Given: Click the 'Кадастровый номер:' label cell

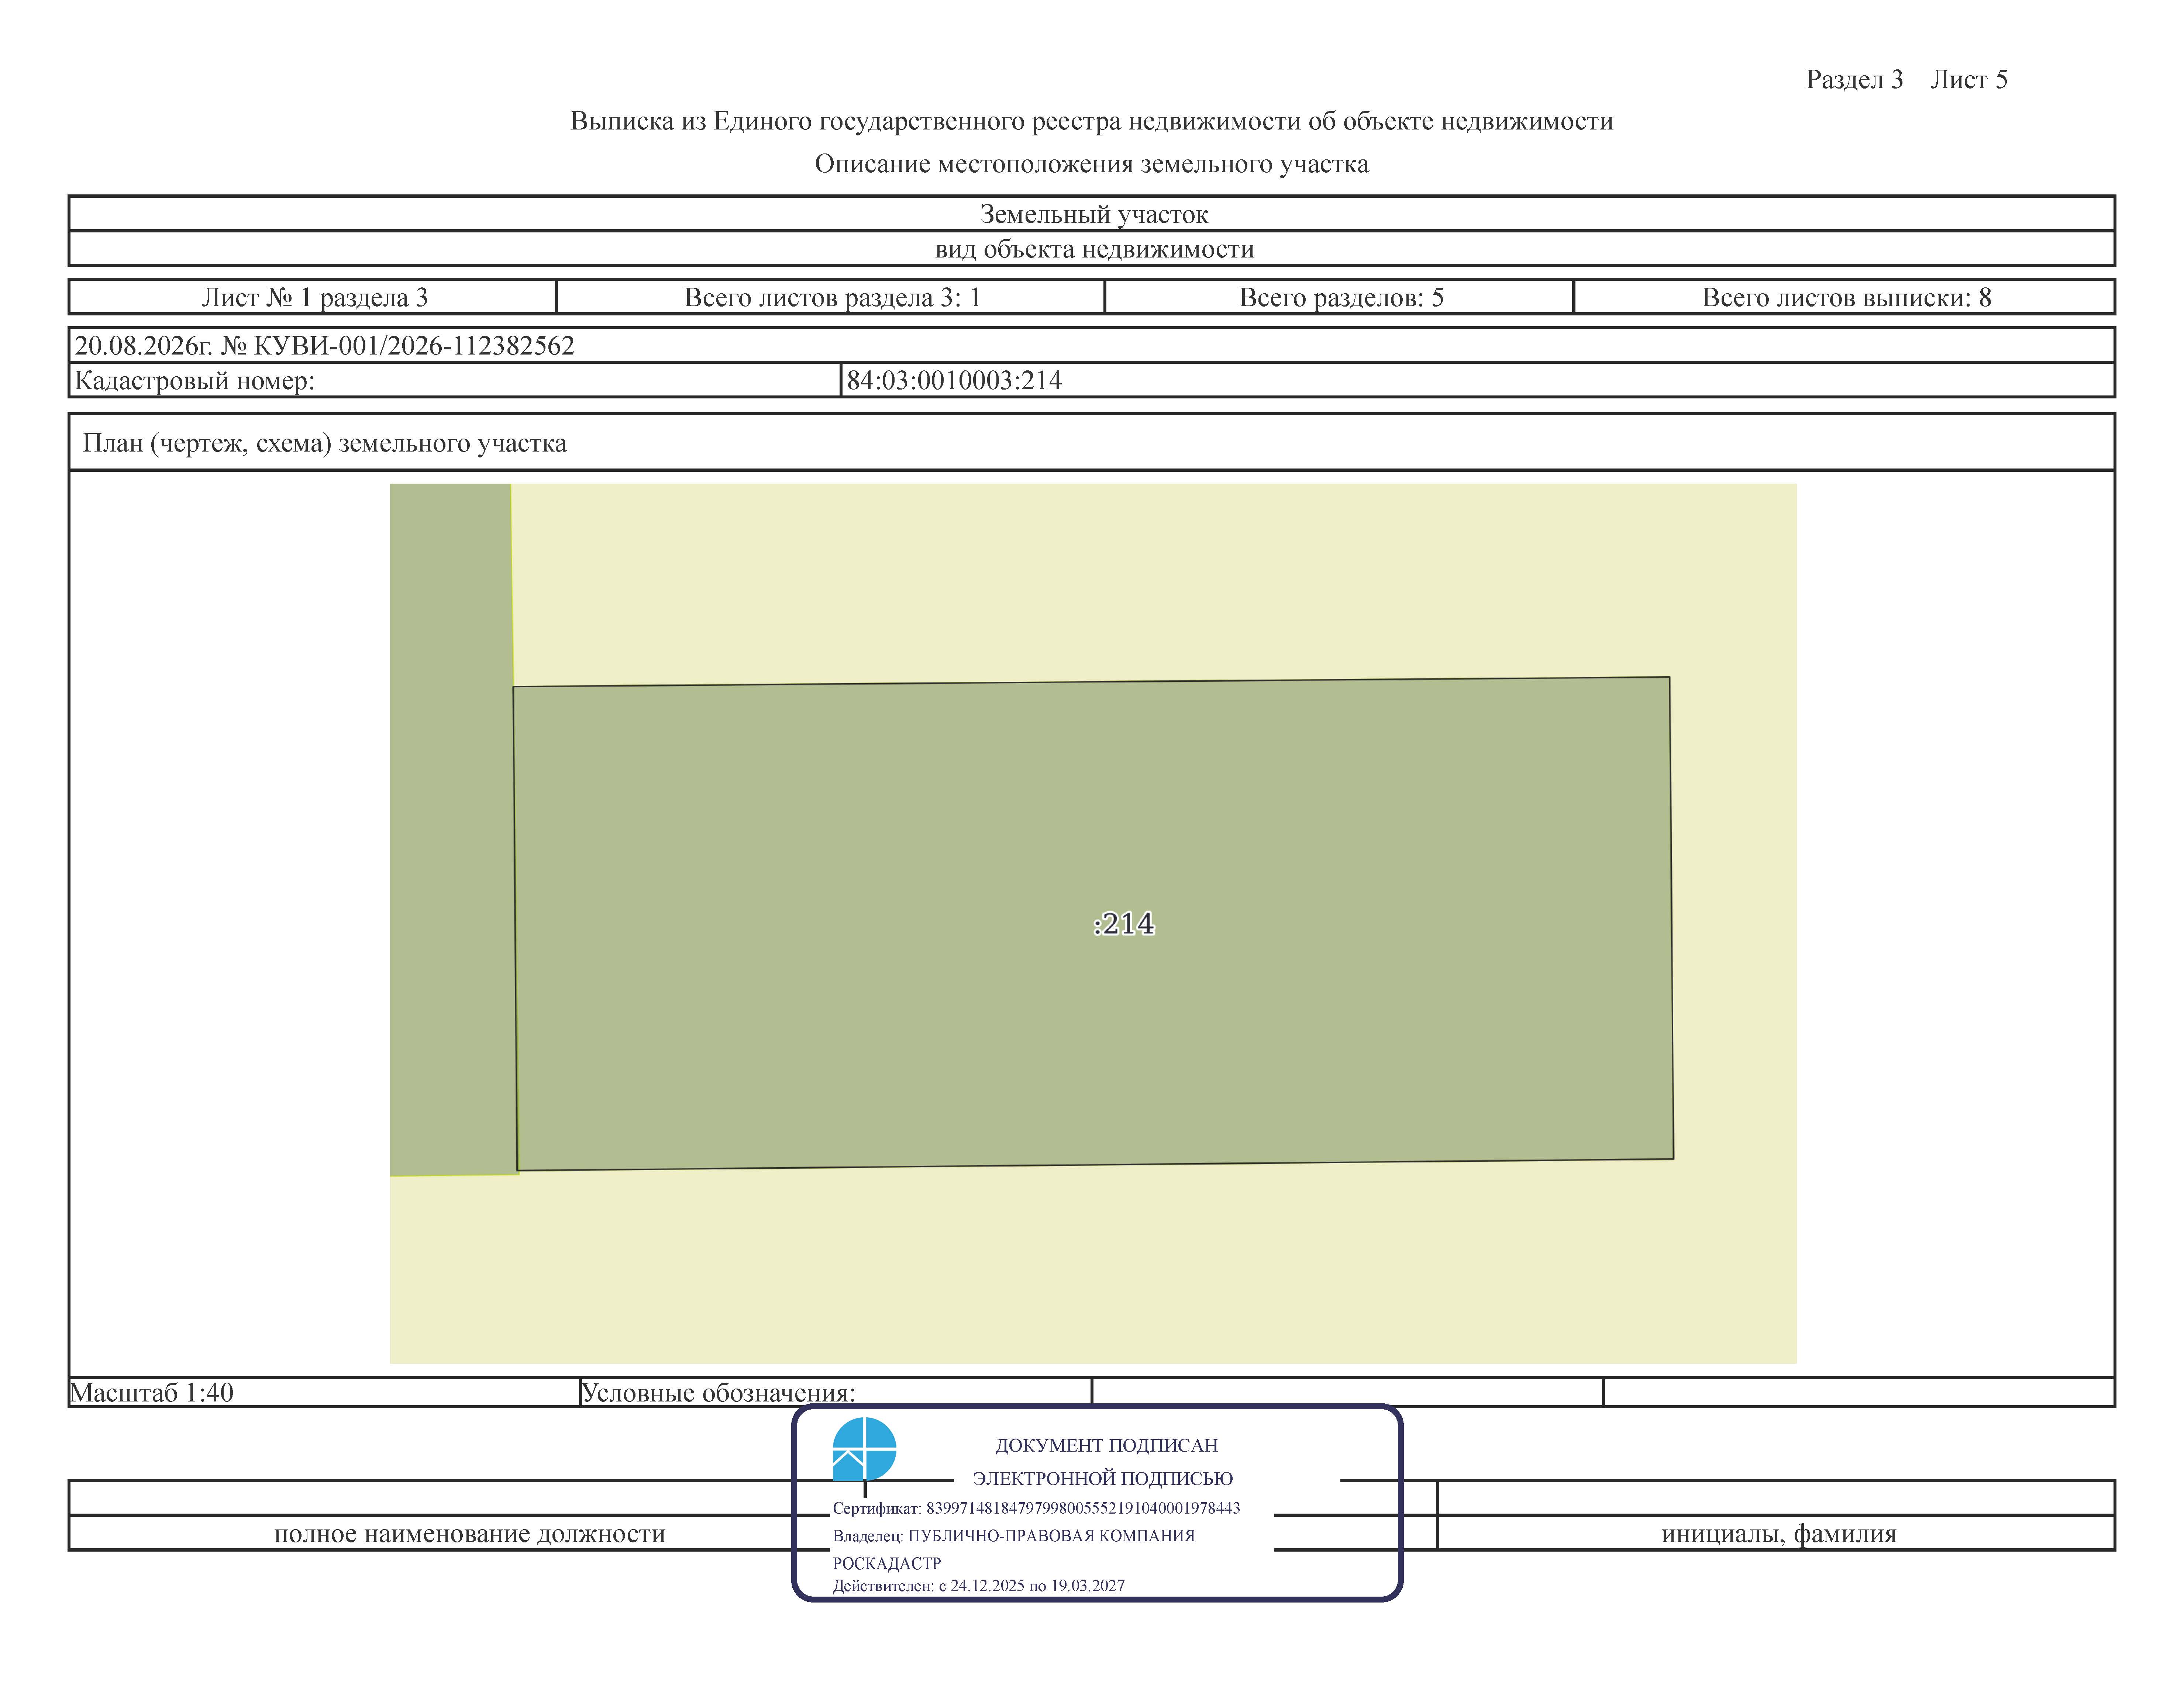Looking at the screenshot, I should click(x=455, y=380).
